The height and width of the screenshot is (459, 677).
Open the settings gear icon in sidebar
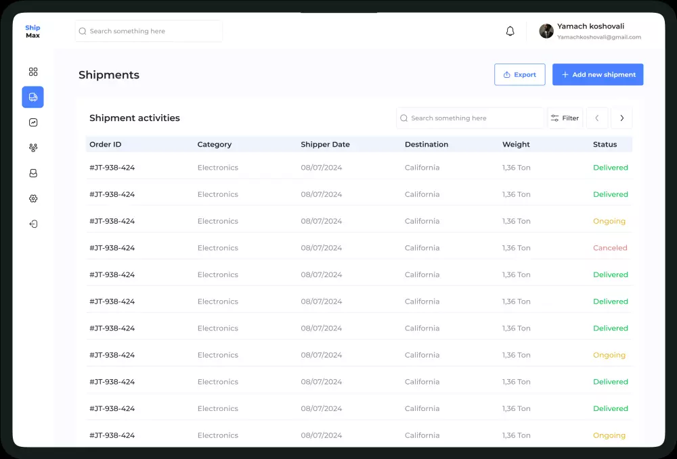click(x=33, y=199)
